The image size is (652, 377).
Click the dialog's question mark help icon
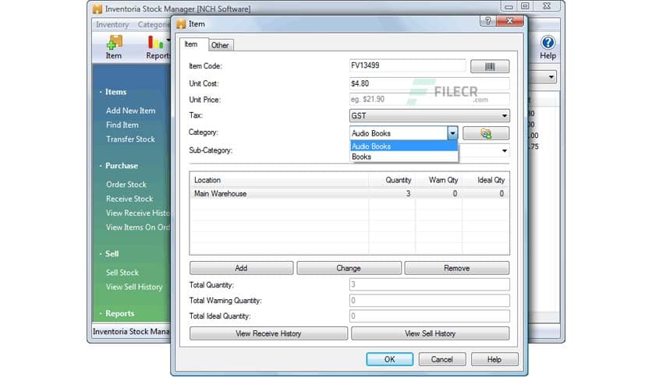[488, 23]
